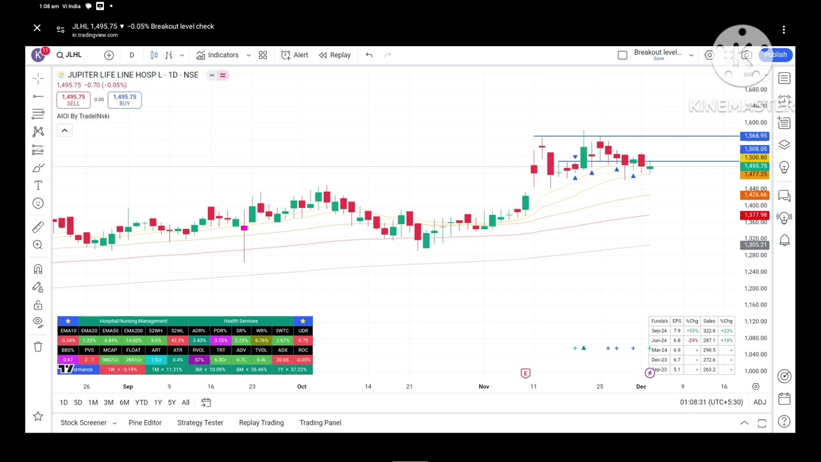Switch to candlestick chart style

pos(154,55)
